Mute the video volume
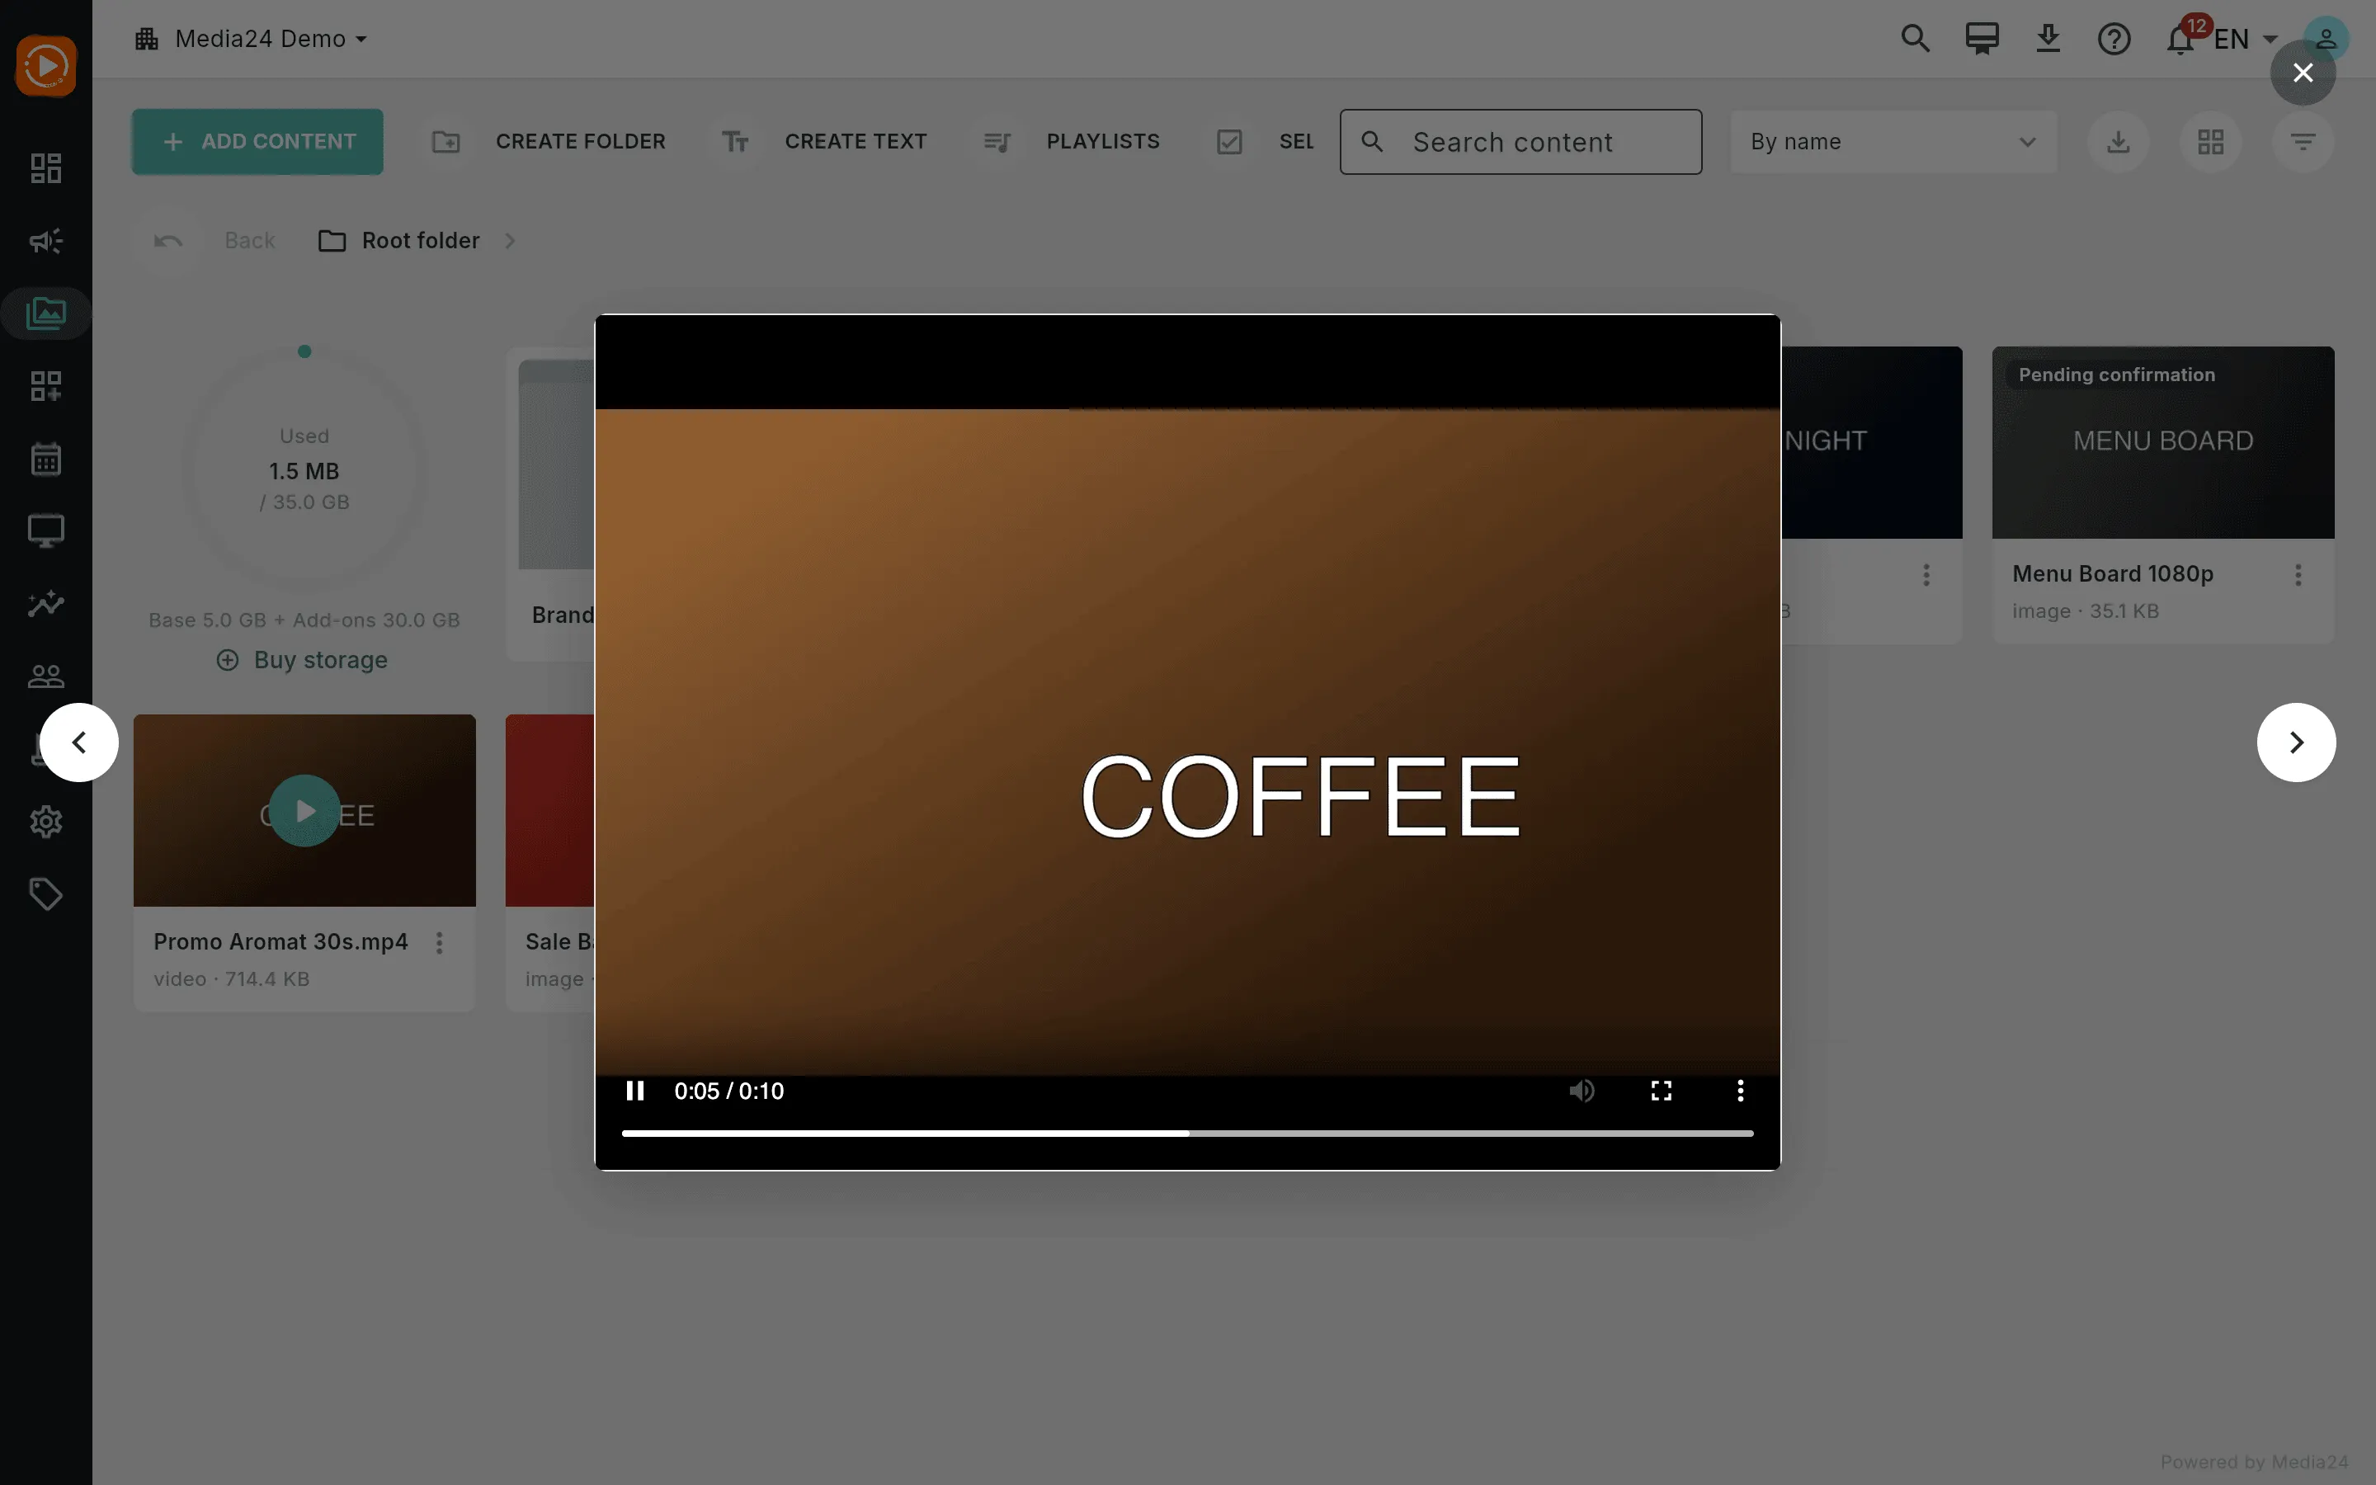This screenshot has height=1485, width=2376. pyautogui.click(x=1581, y=1090)
